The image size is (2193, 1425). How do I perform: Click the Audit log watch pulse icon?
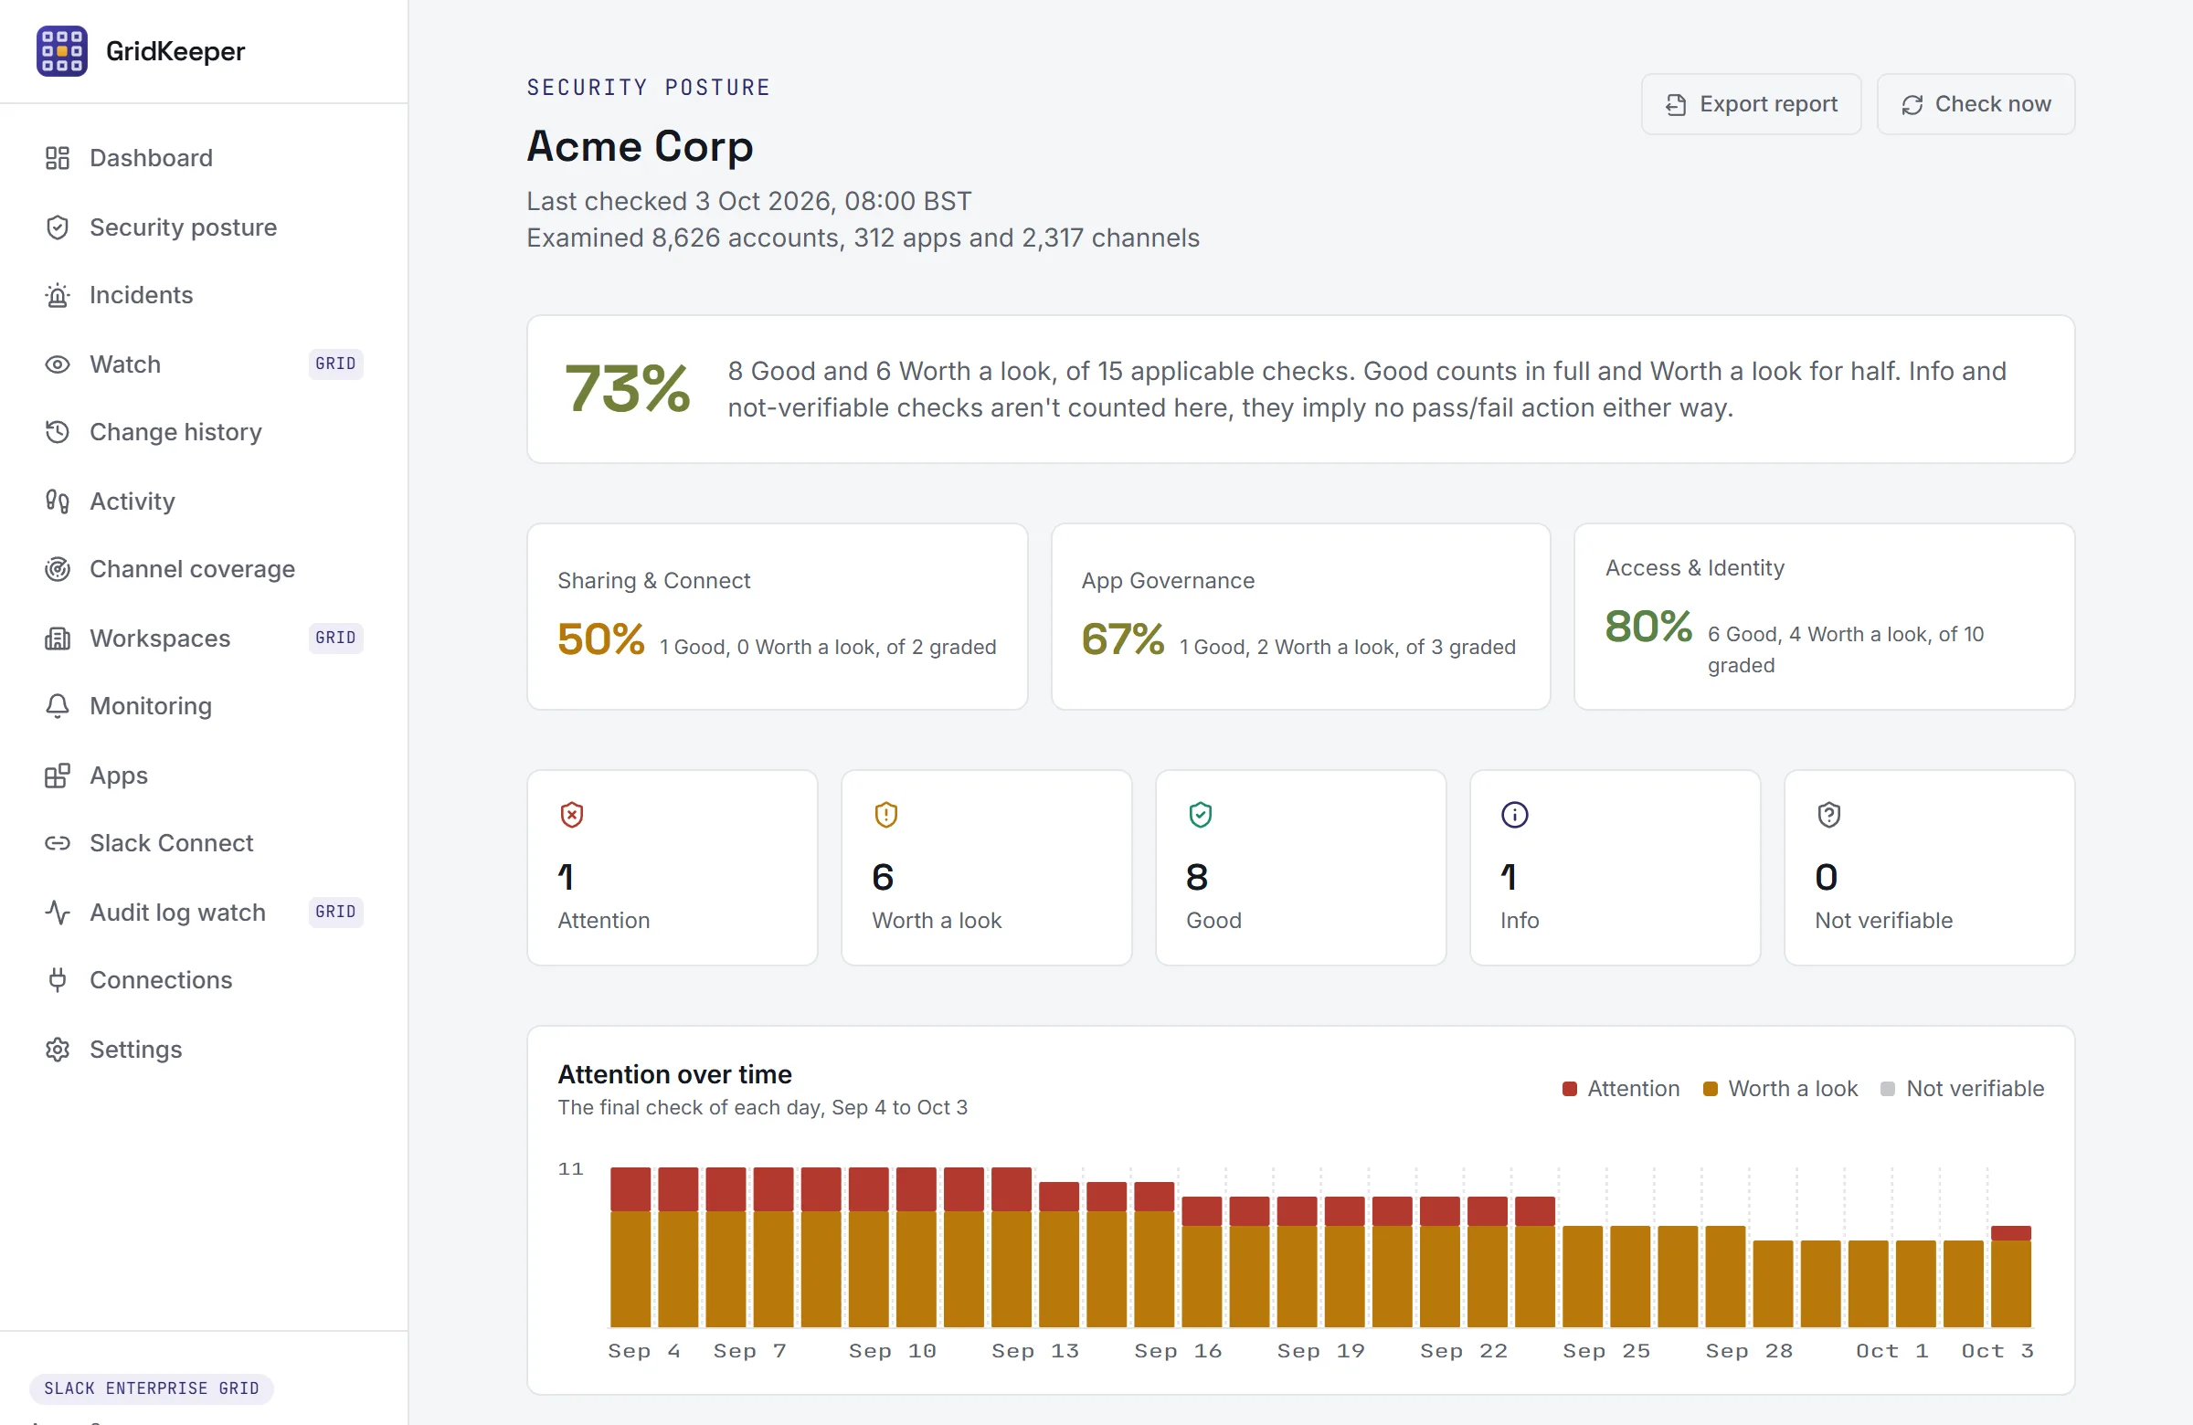click(x=58, y=913)
